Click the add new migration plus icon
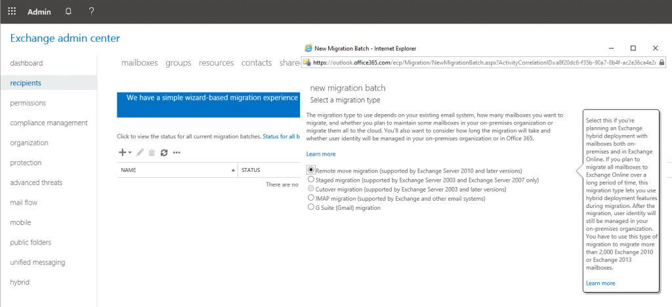Image resolution: width=672 pixels, height=307 pixels. coord(122,152)
